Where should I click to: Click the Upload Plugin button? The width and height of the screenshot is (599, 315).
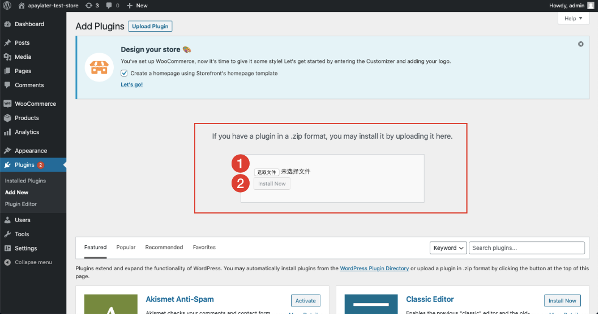[x=150, y=27]
